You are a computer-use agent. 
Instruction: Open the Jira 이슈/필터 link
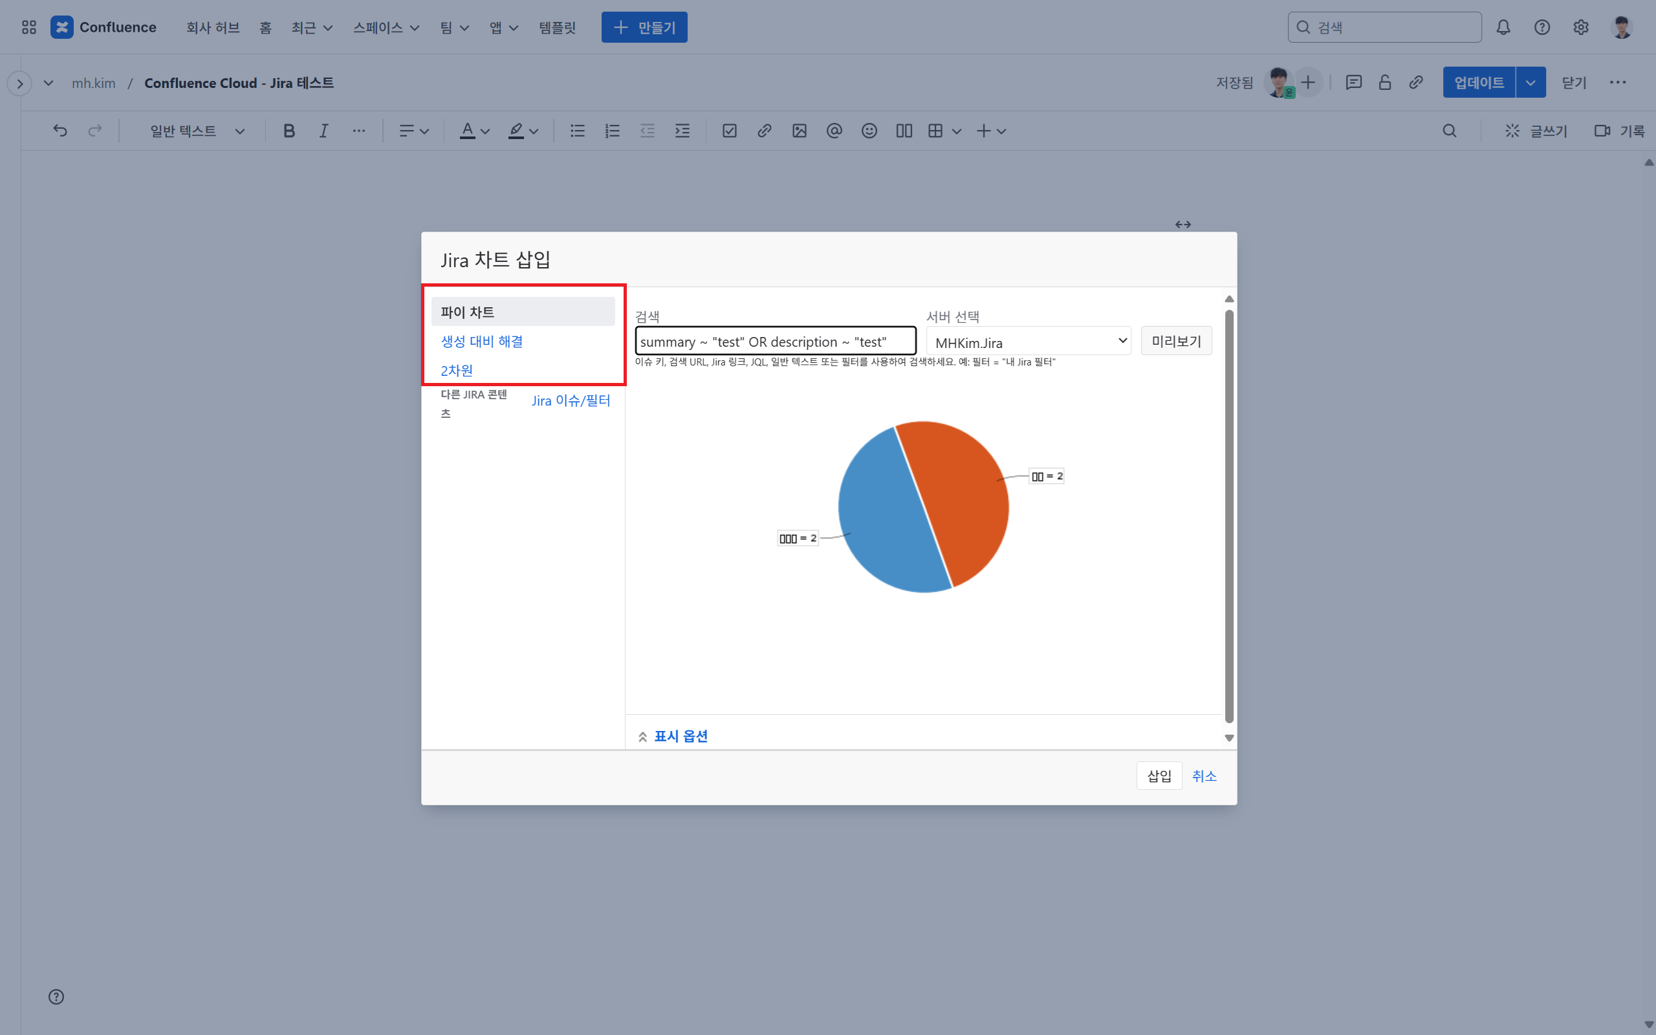[571, 400]
